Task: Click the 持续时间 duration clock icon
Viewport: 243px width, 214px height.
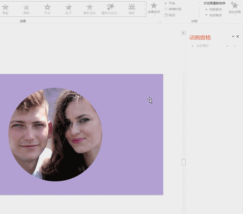Action: coord(166,9)
